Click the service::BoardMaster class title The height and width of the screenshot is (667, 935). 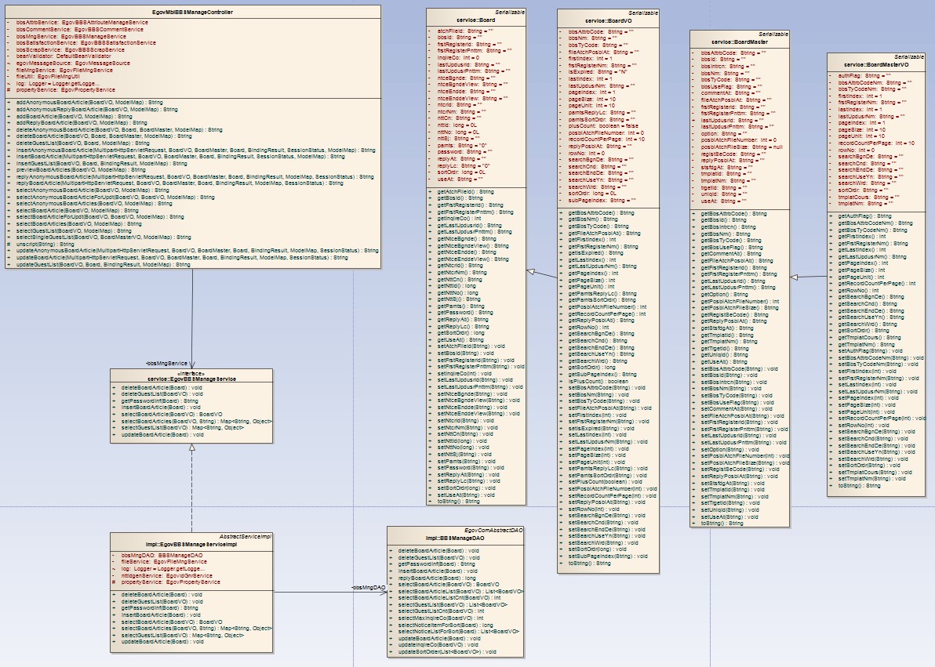coord(739,42)
